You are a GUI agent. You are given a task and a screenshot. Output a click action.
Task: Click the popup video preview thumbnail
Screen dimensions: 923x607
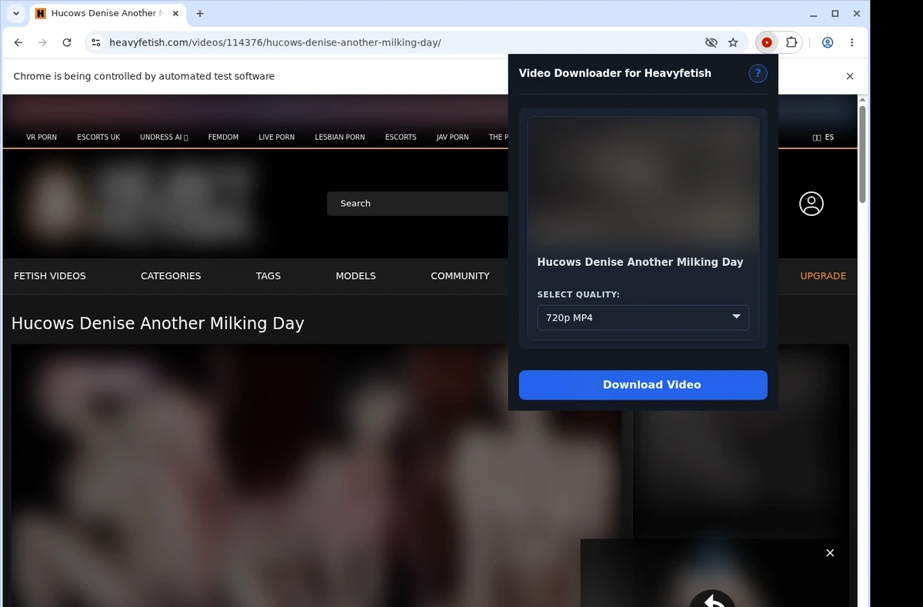click(643, 181)
